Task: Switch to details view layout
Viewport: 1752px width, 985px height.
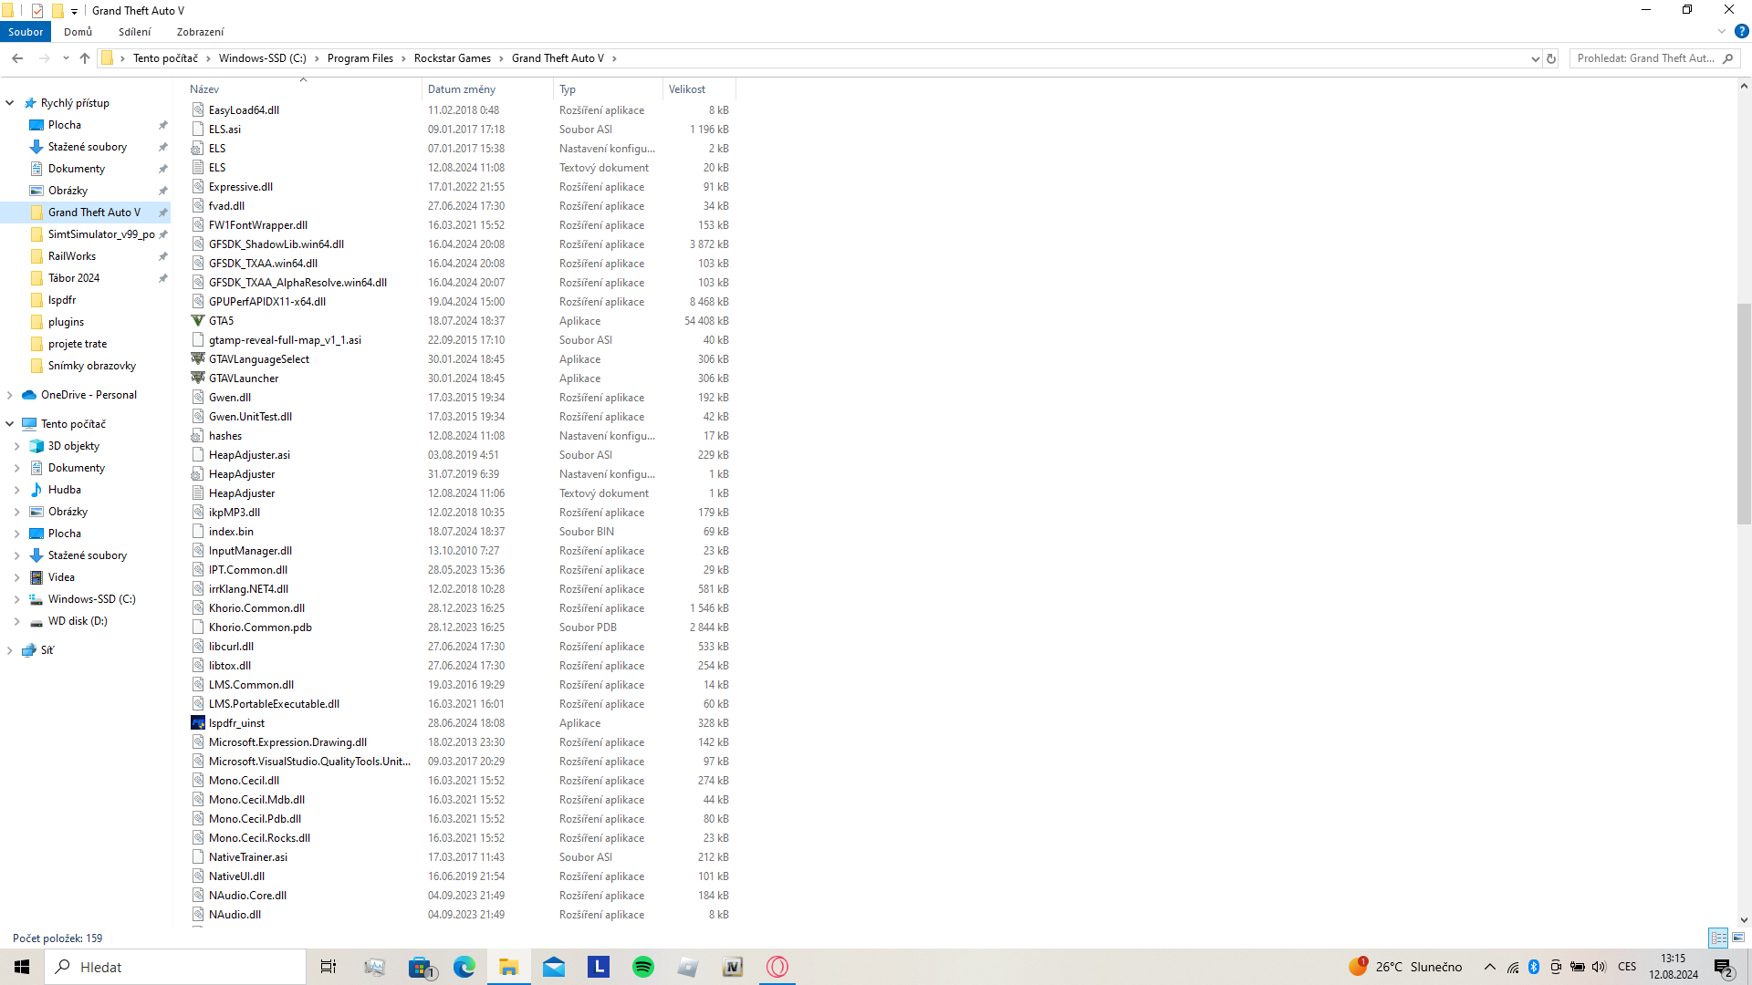Action: coord(1718,938)
